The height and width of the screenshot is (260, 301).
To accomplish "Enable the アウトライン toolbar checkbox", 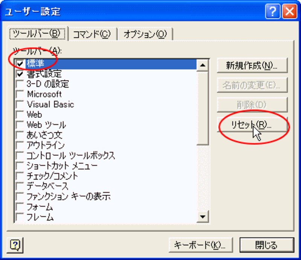I will pyautogui.click(x=20, y=145).
